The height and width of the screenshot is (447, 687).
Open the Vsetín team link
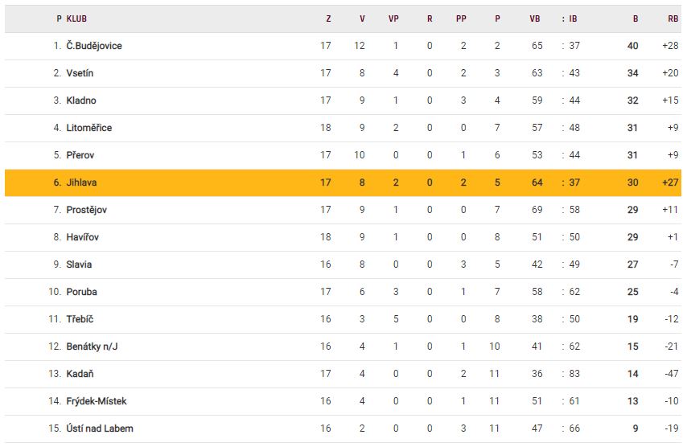click(80, 73)
